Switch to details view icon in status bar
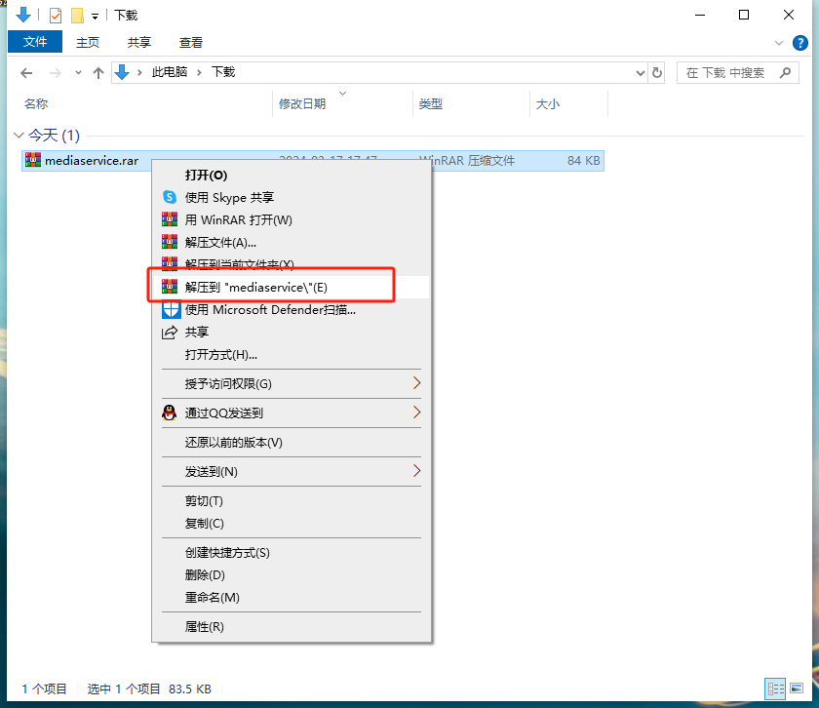Screen dimensions: 819x708 (775, 688)
